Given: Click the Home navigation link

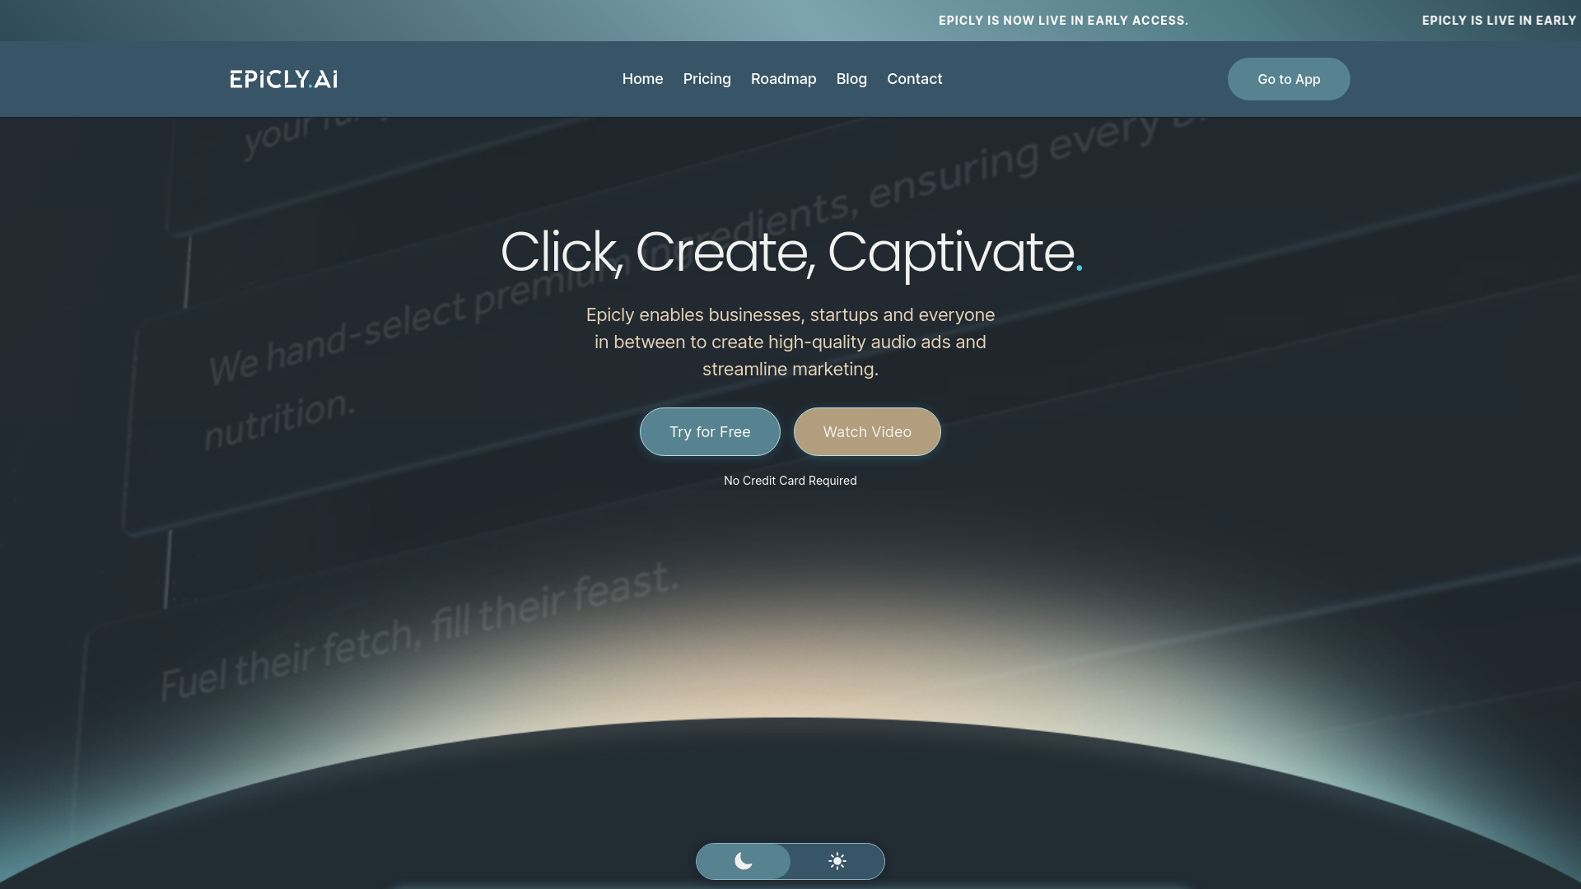Looking at the screenshot, I should (x=643, y=78).
